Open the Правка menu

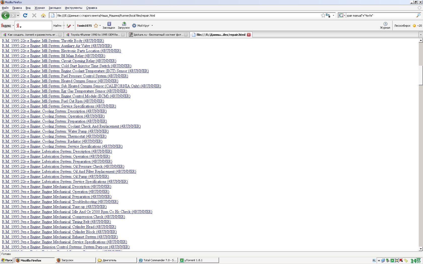tap(17, 8)
